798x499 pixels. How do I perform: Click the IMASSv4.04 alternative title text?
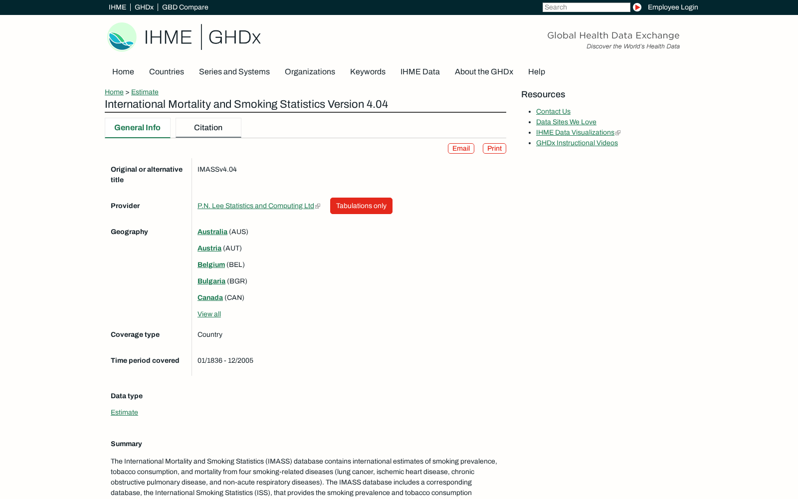(217, 169)
